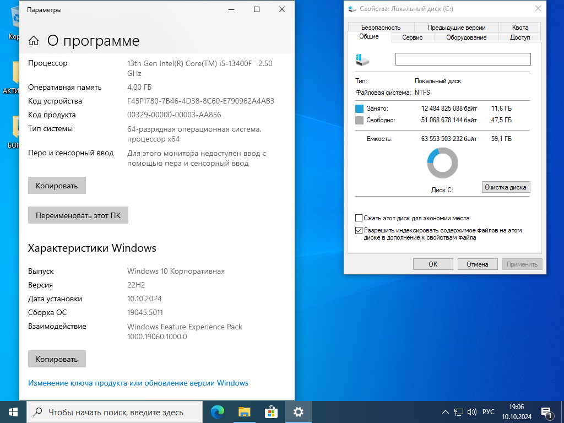Click gray Свободно color square
The width and height of the screenshot is (564, 423).
pos(359,120)
